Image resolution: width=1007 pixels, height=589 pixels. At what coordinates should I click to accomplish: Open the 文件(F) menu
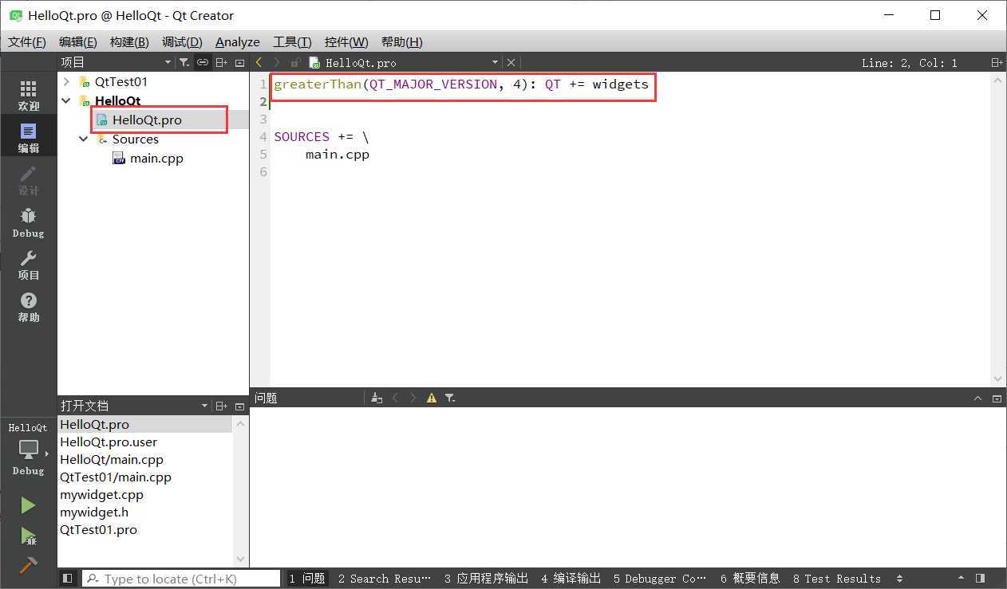pyautogui.click(x=27, y=41)
